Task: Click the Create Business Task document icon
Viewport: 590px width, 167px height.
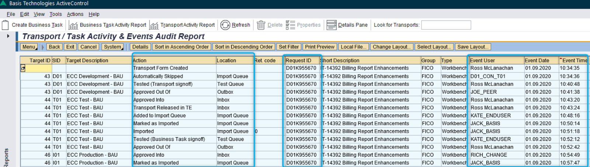Action: click(5, 25)
